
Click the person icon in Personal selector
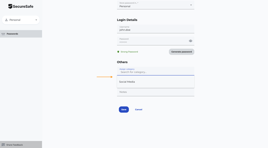click(x=6, y=20)
